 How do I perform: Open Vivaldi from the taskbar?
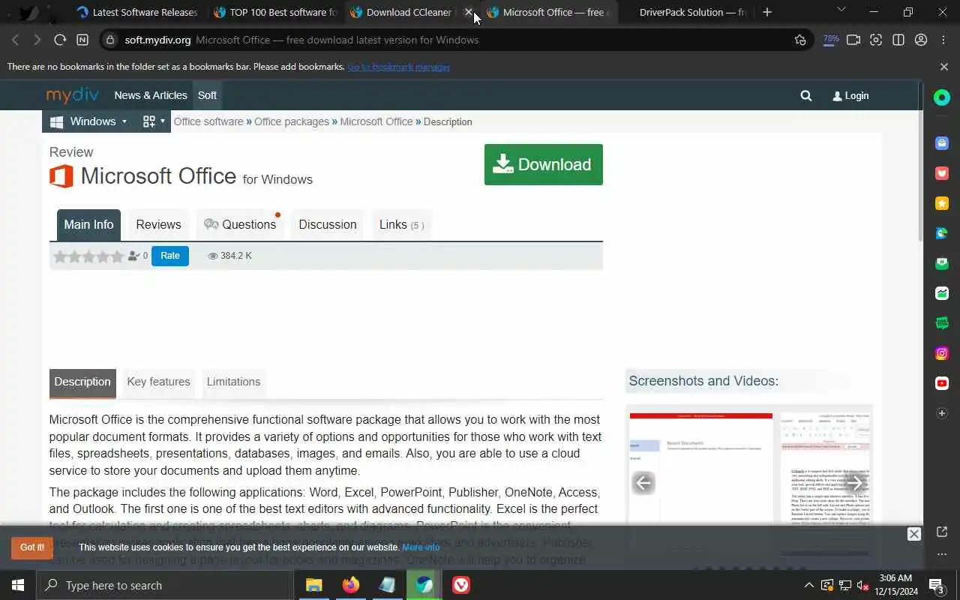[461, 585]
